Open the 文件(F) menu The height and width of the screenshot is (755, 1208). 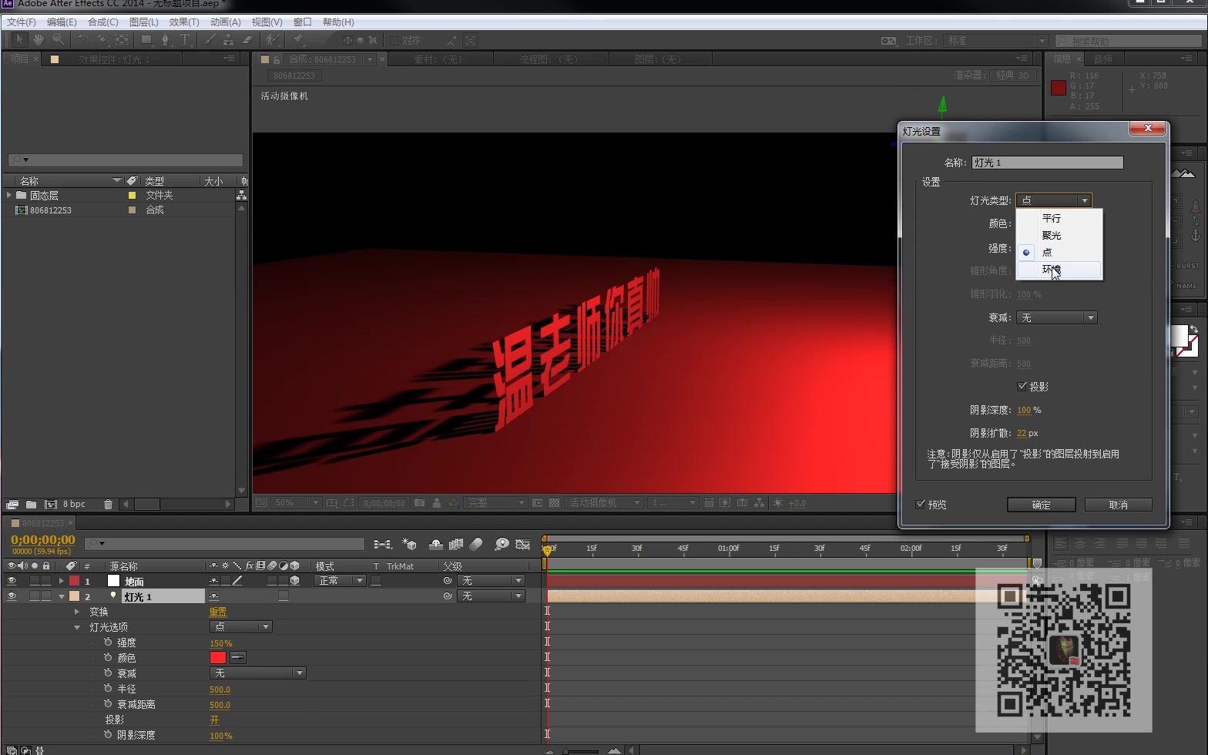pos(22,22)
